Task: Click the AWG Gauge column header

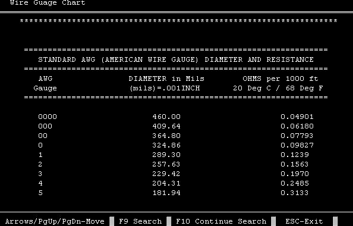Action: (x=45, y=83)
